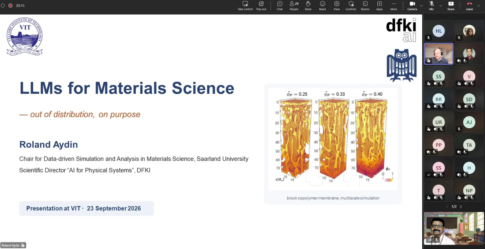Viewport: 485px width, 249px height.
Task: Click the shield privacy icon
Action: [3, 5]
